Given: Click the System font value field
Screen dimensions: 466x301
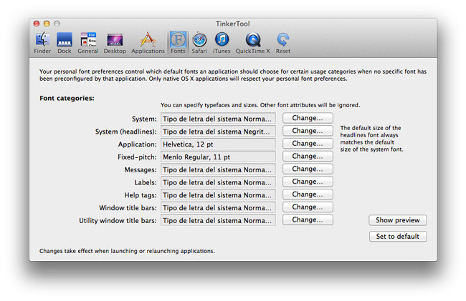Looking at the screenshot, I should click(218, 119).
